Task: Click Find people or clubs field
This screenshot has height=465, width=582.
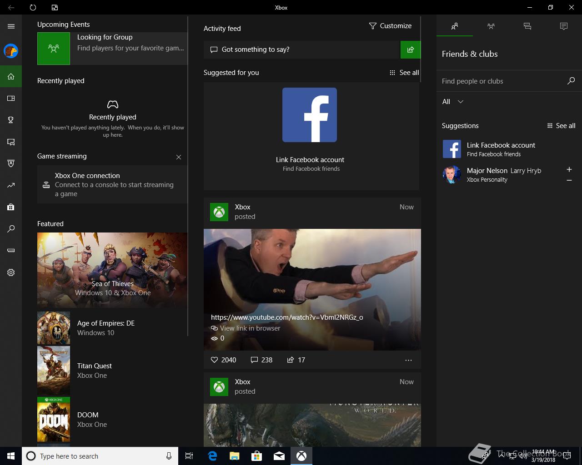Action: 502,81
